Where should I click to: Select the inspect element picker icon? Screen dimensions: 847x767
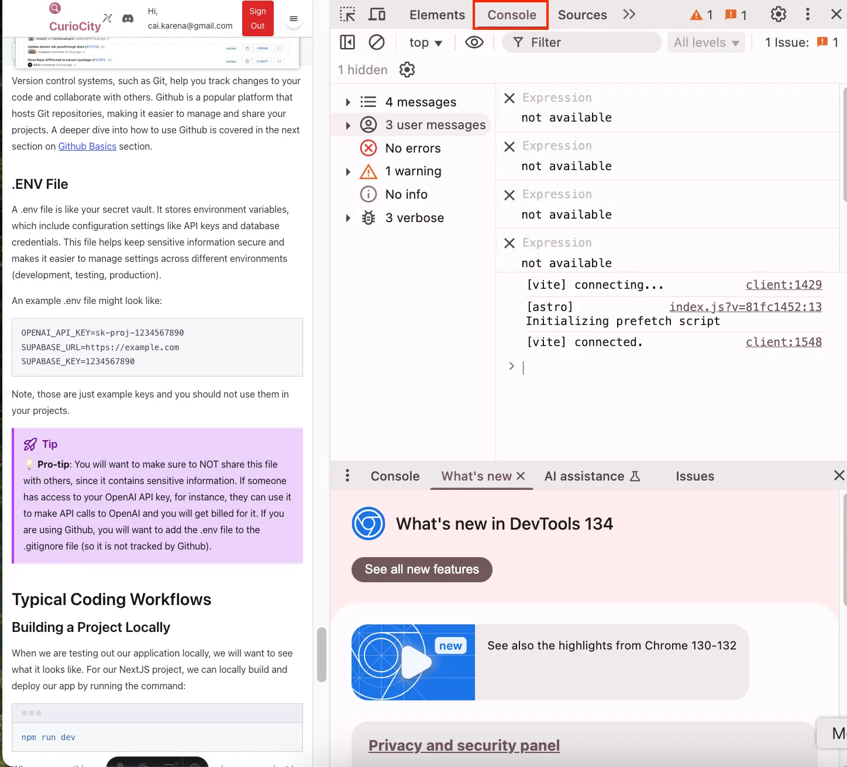(347, 15)
